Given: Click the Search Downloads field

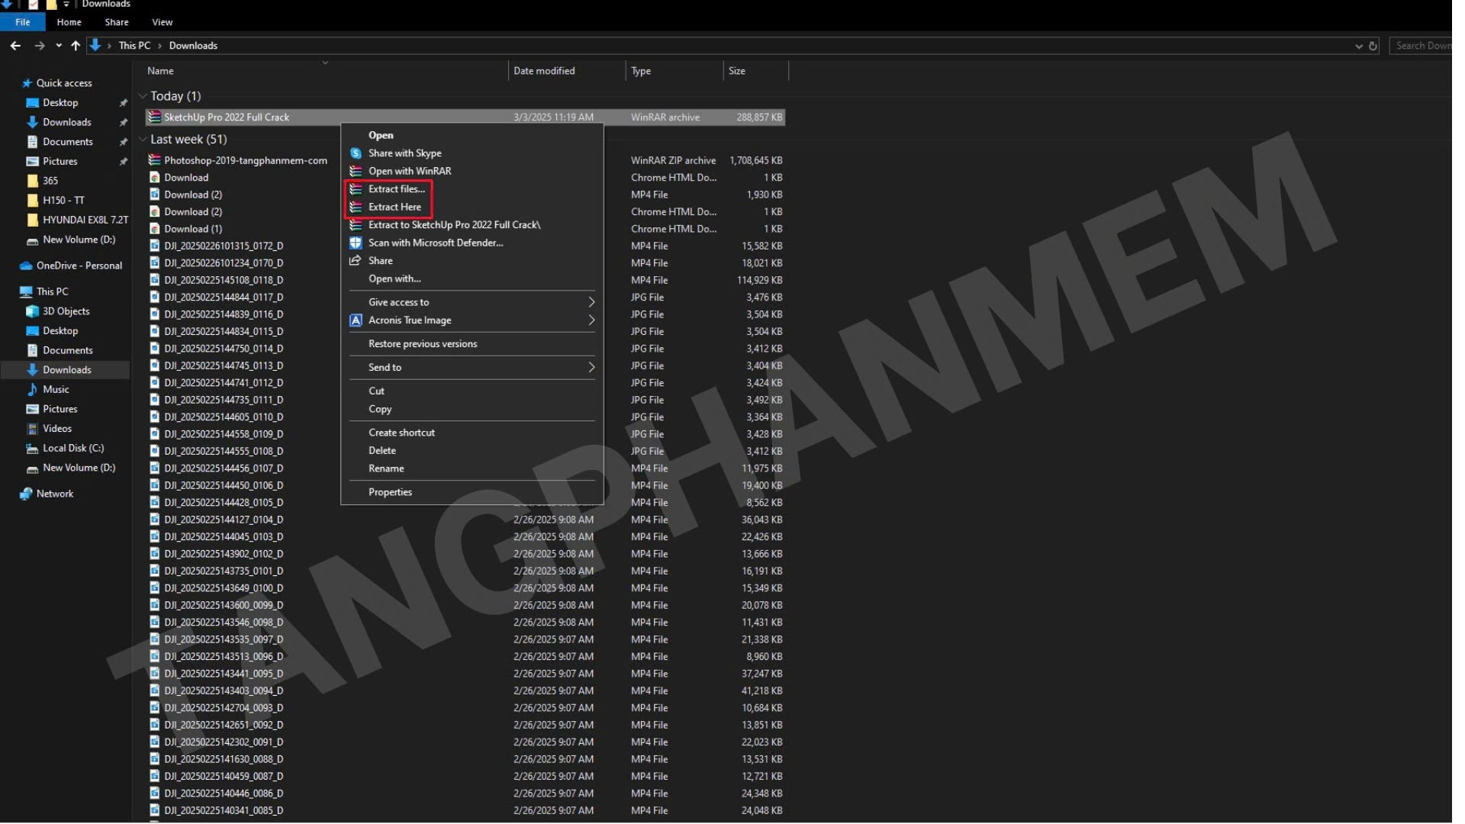Looking at the screenshot, I should (x=1422, y=46).
